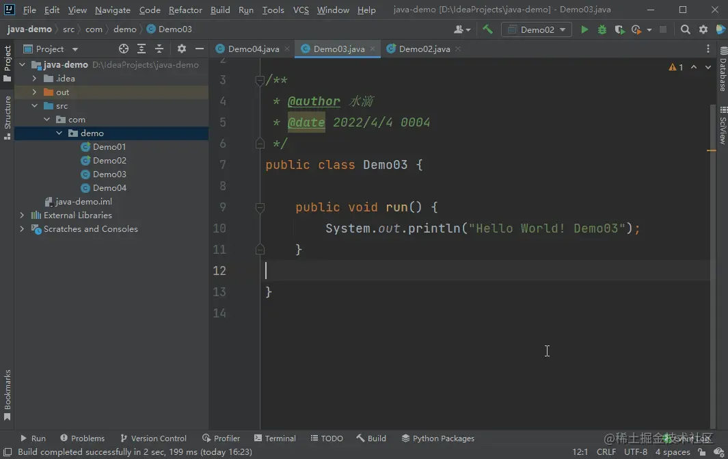Open the Refactor menu
The height and width of the screenshot is (459, 728).
pos(185,10)
